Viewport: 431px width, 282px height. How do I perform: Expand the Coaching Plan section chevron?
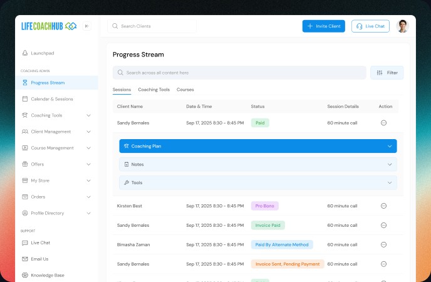[390, 146]
